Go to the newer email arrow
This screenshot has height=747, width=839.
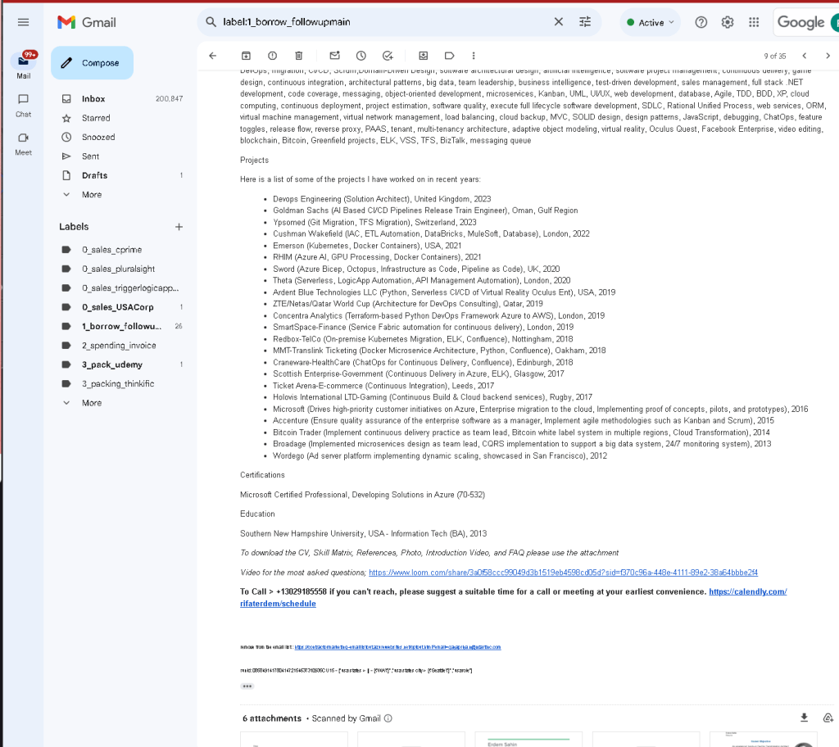[805, 56]
